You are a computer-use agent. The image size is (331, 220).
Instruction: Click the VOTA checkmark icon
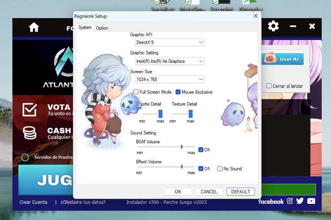coord(29,109)
